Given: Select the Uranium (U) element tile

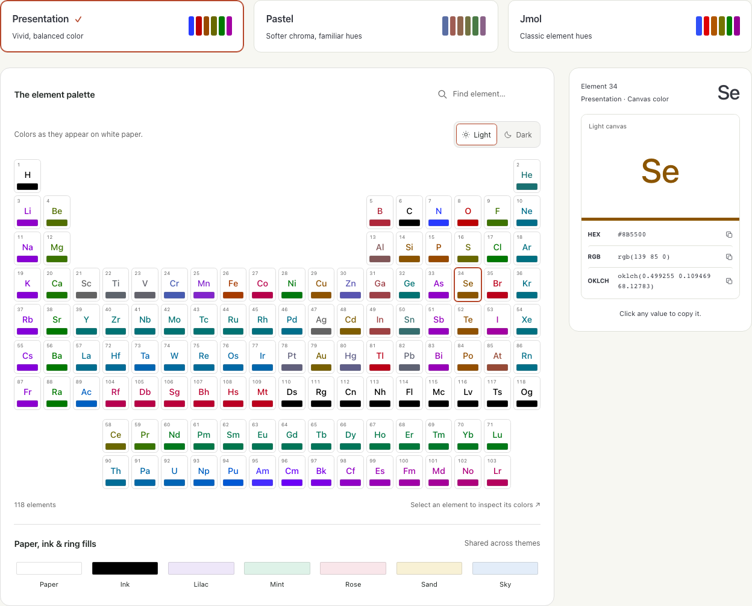Looking at the screenshot, I should (x=174, y=472).
